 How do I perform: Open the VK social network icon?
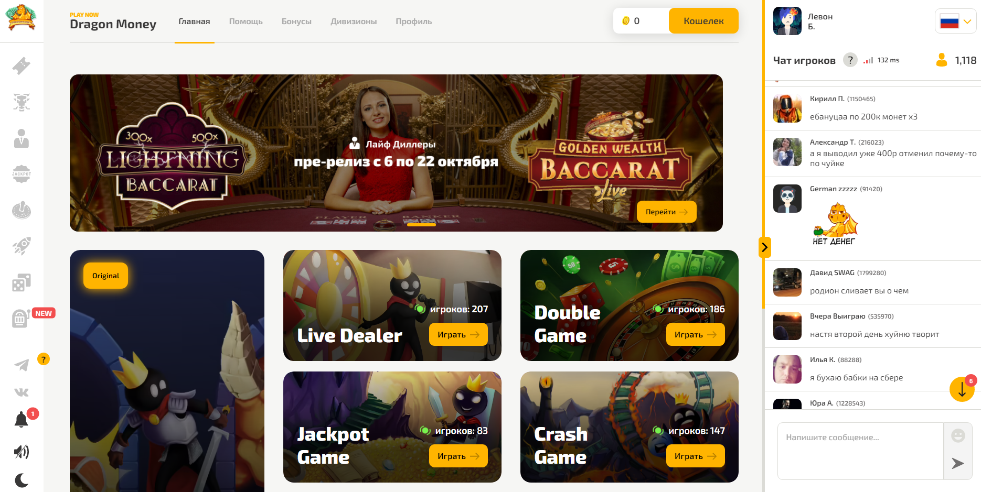(x=22, y=392)
